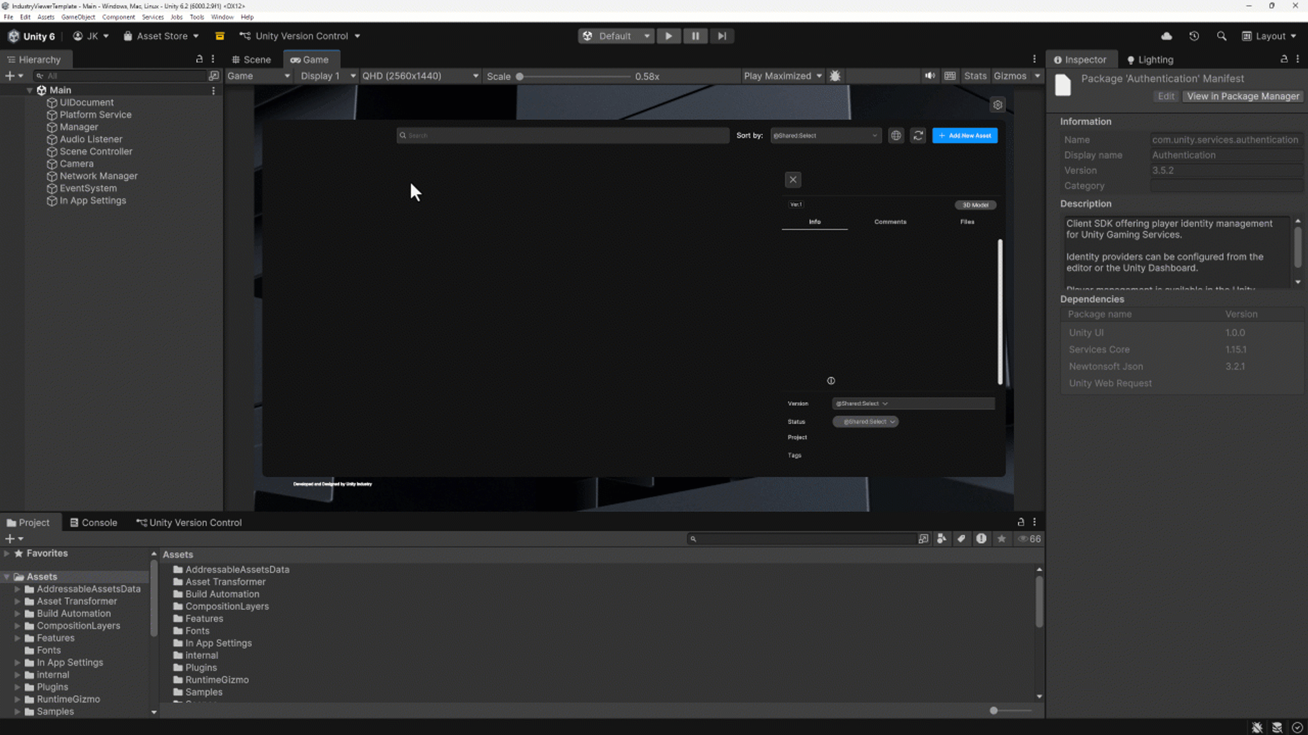Click Search by Type icon in Project panel
Viewport: 1308px width, 735px height.
click(x=941, y=539)
